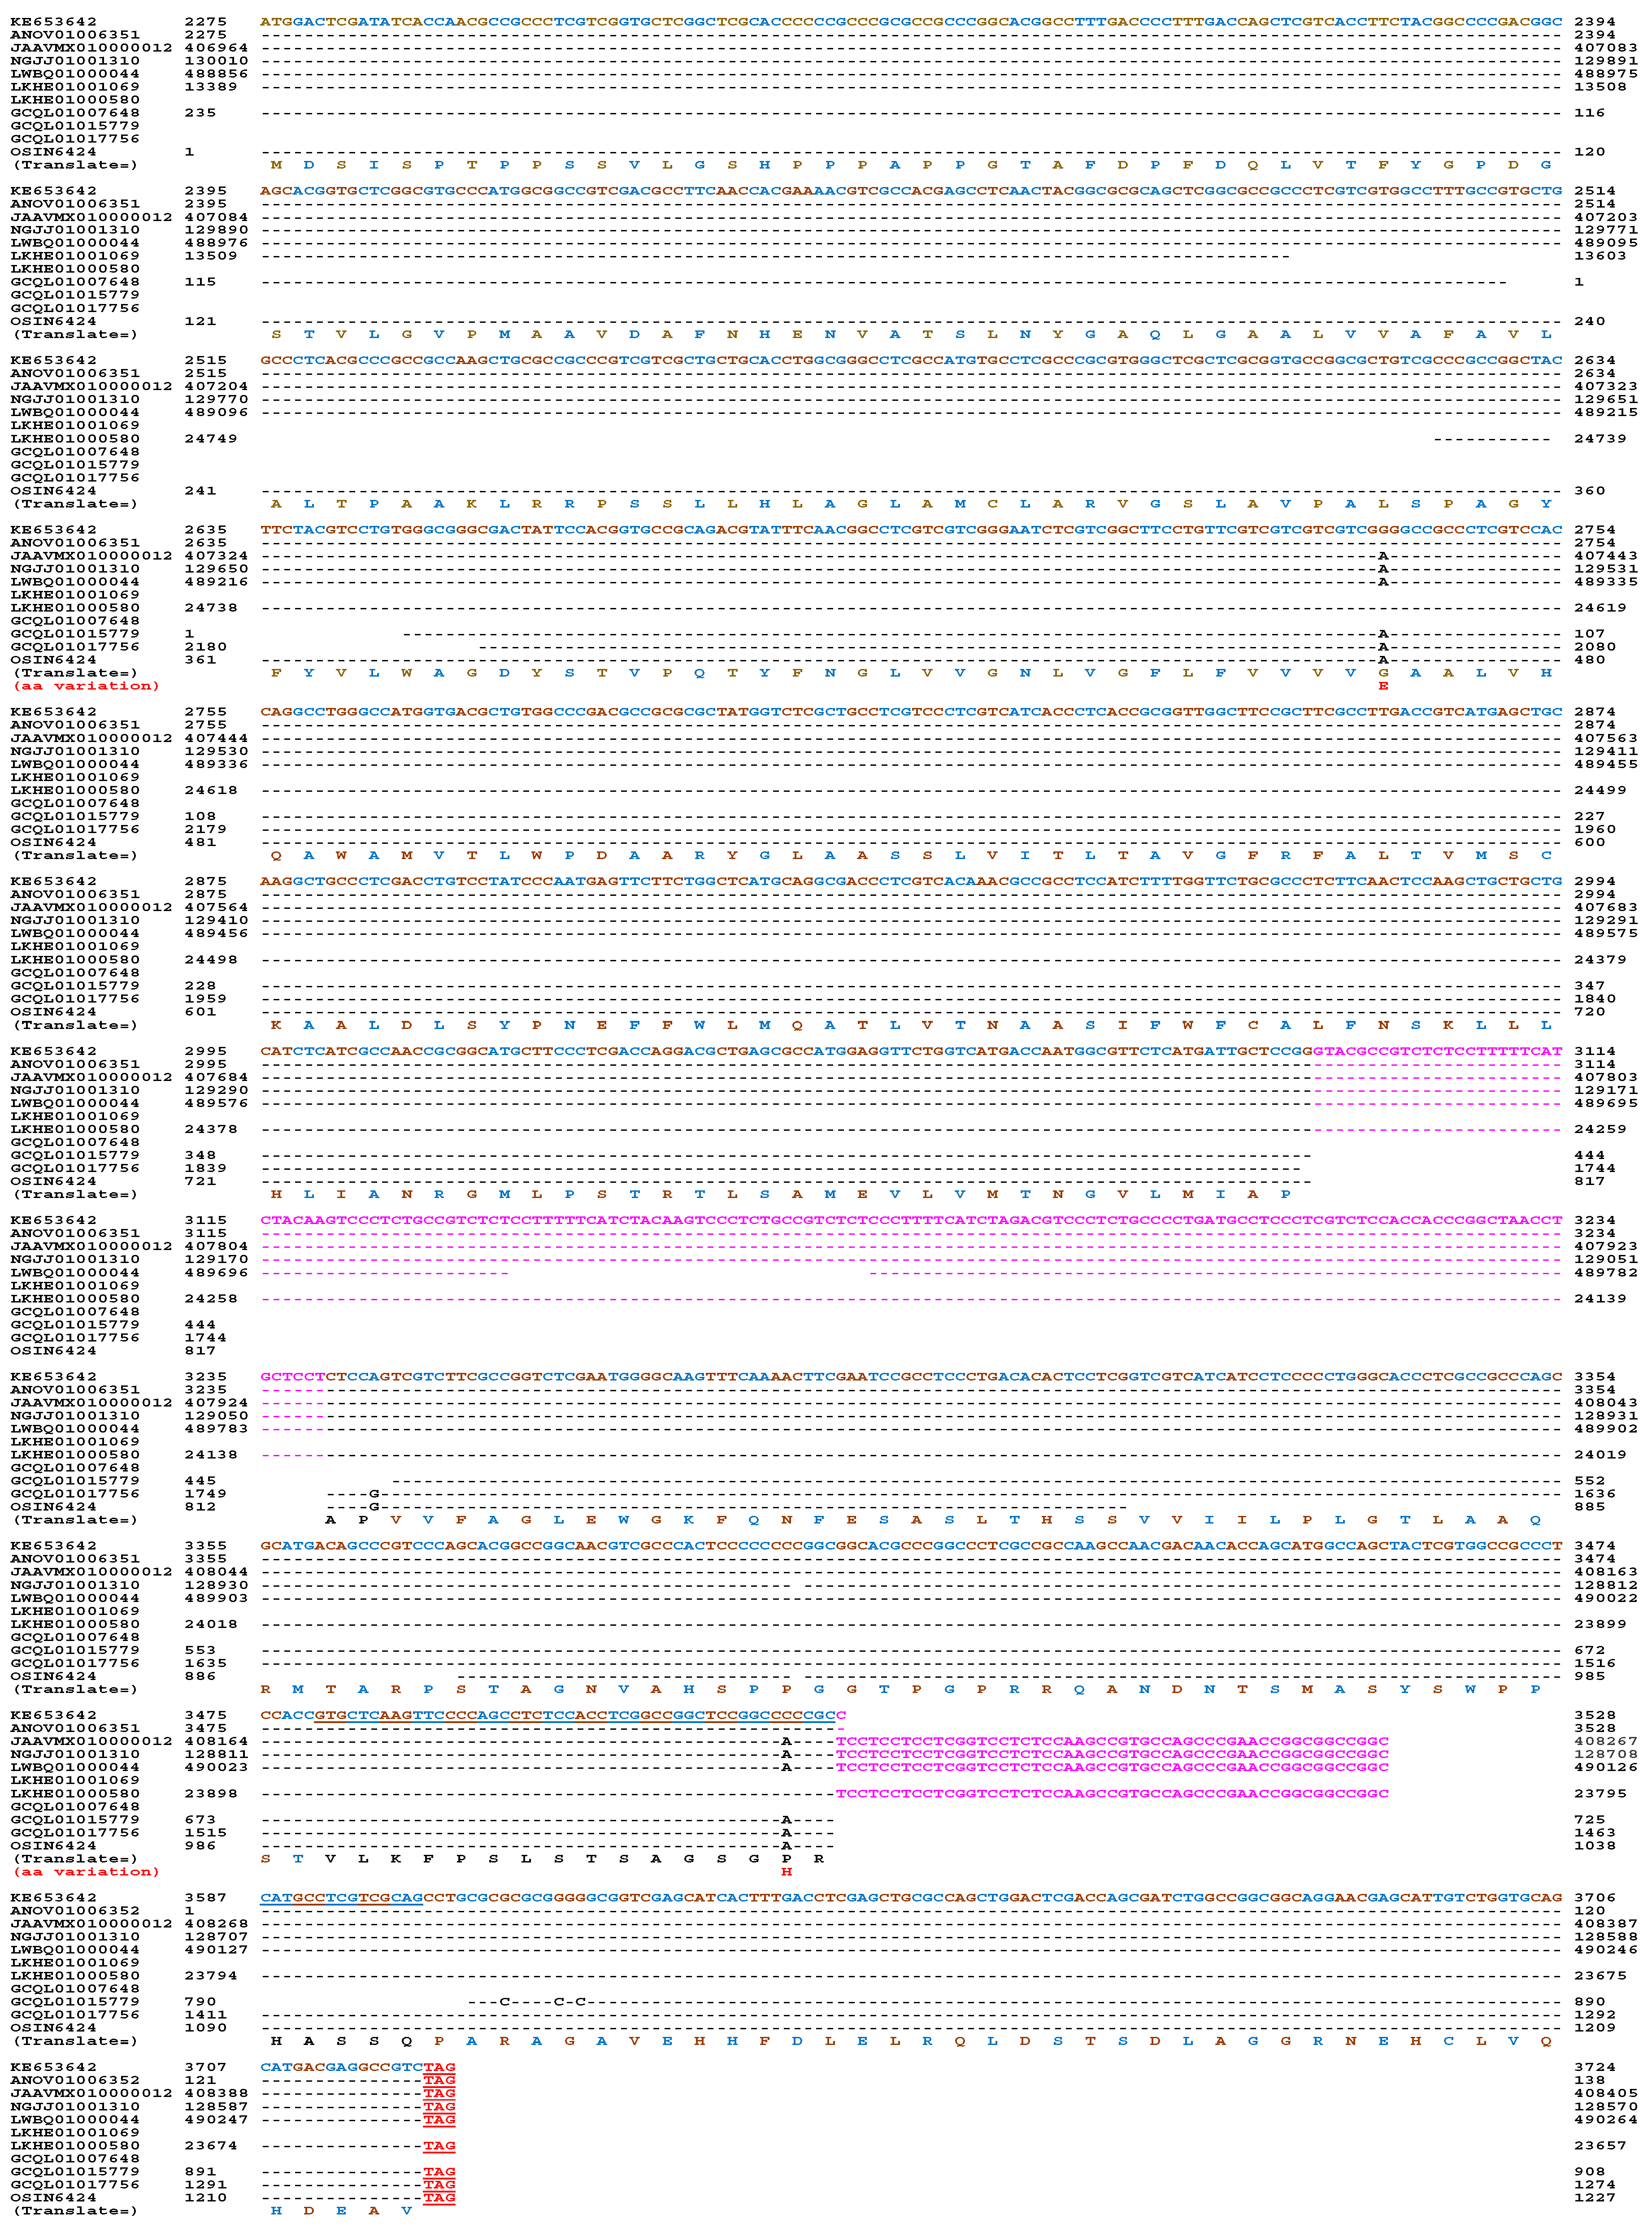The width and height of the screenshot is (1652, 2227).
Task: Click the start coordinate 3587 of KE653642
Action: (206, 1897)
